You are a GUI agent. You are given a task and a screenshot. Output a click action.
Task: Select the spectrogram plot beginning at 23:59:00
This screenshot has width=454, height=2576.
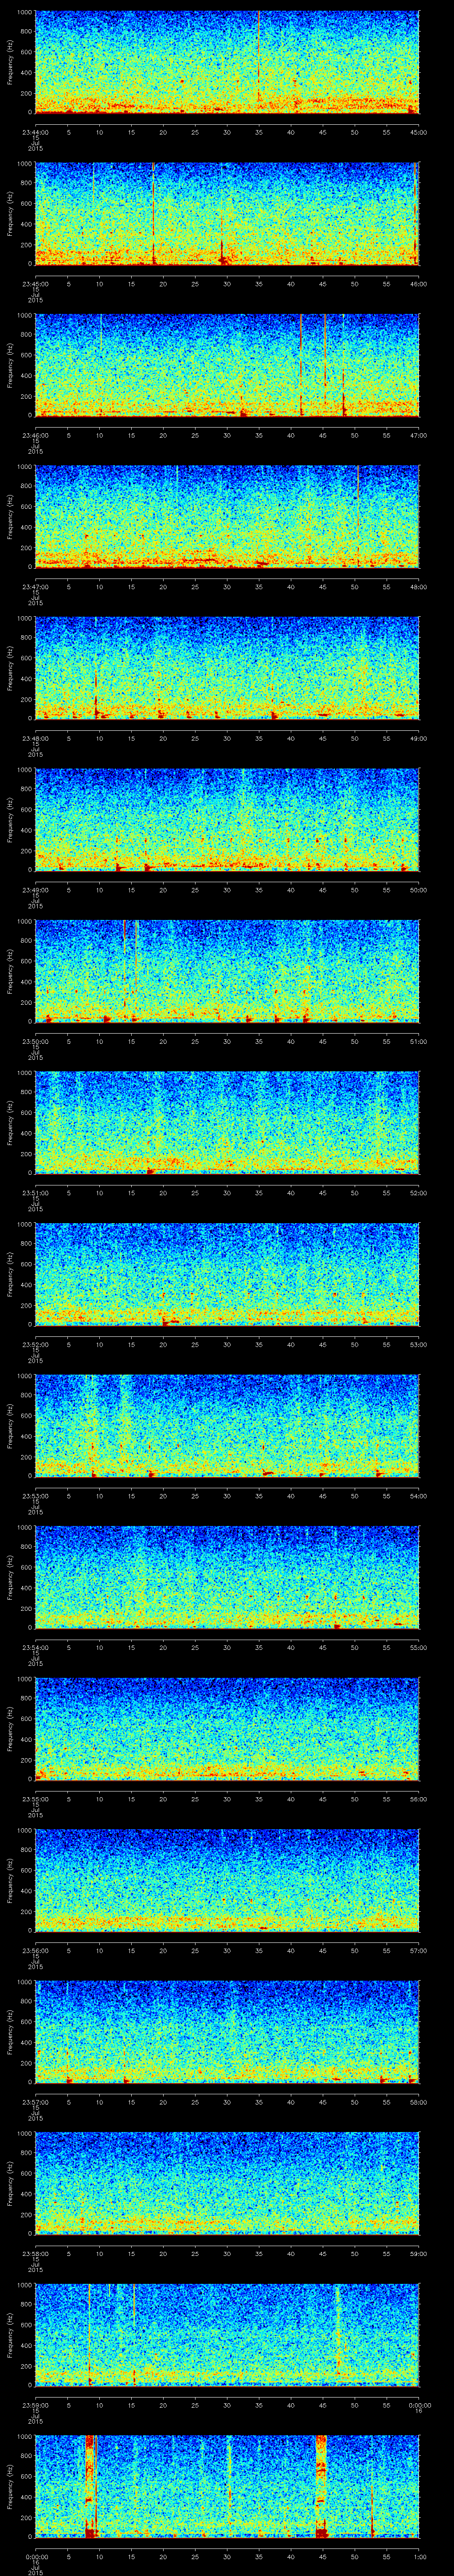click(x=227, y=2335)
